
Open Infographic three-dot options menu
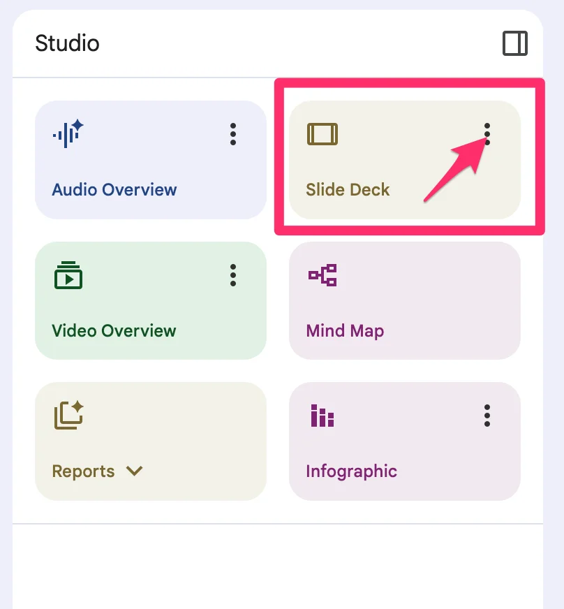click(x=487, y=416)
